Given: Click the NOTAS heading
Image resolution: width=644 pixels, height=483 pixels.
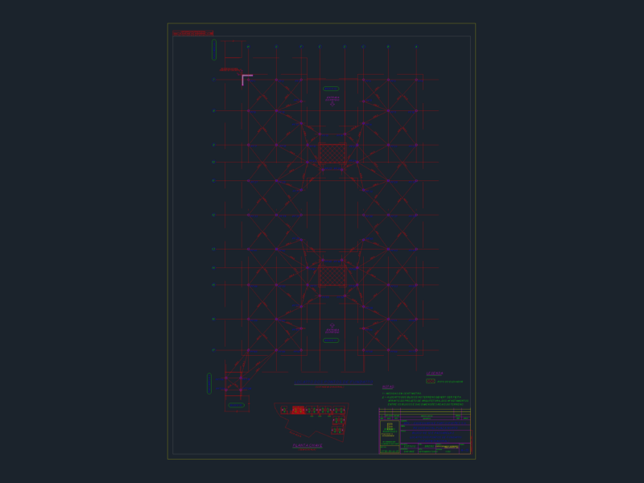Looking at the screenshot, I should (388, 387).
